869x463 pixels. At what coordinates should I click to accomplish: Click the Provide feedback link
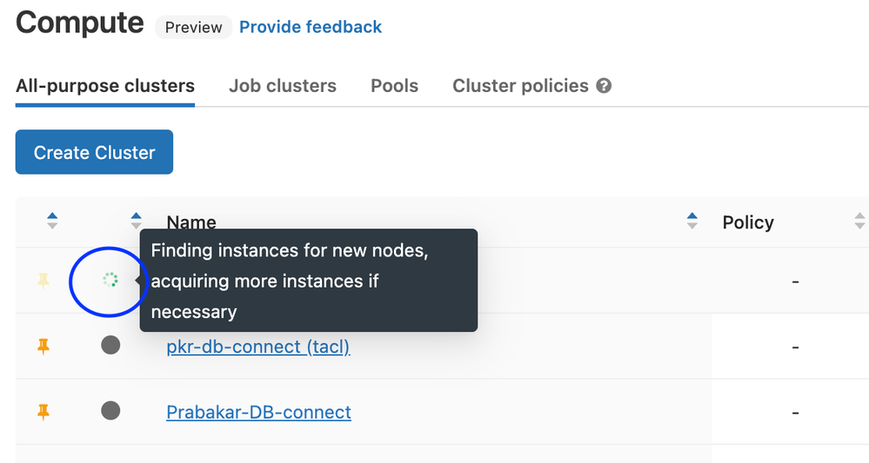311,27
